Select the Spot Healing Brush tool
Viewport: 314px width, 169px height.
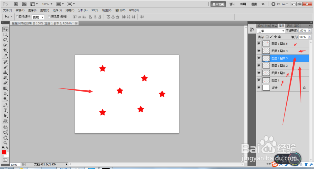click(x=5, y=62)
